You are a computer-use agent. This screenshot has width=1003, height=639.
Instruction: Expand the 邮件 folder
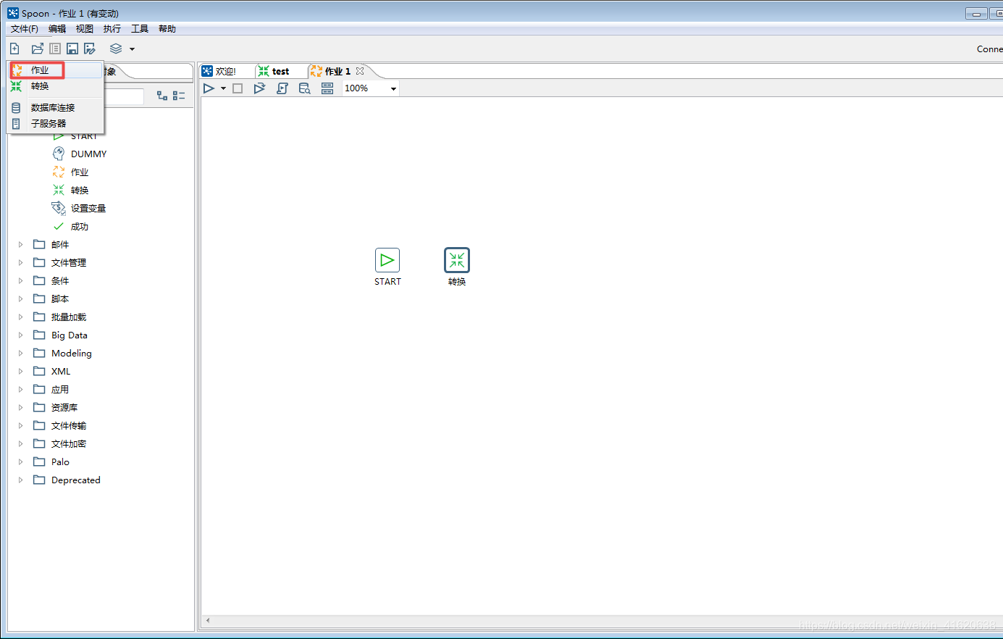(x=20, y=245)
